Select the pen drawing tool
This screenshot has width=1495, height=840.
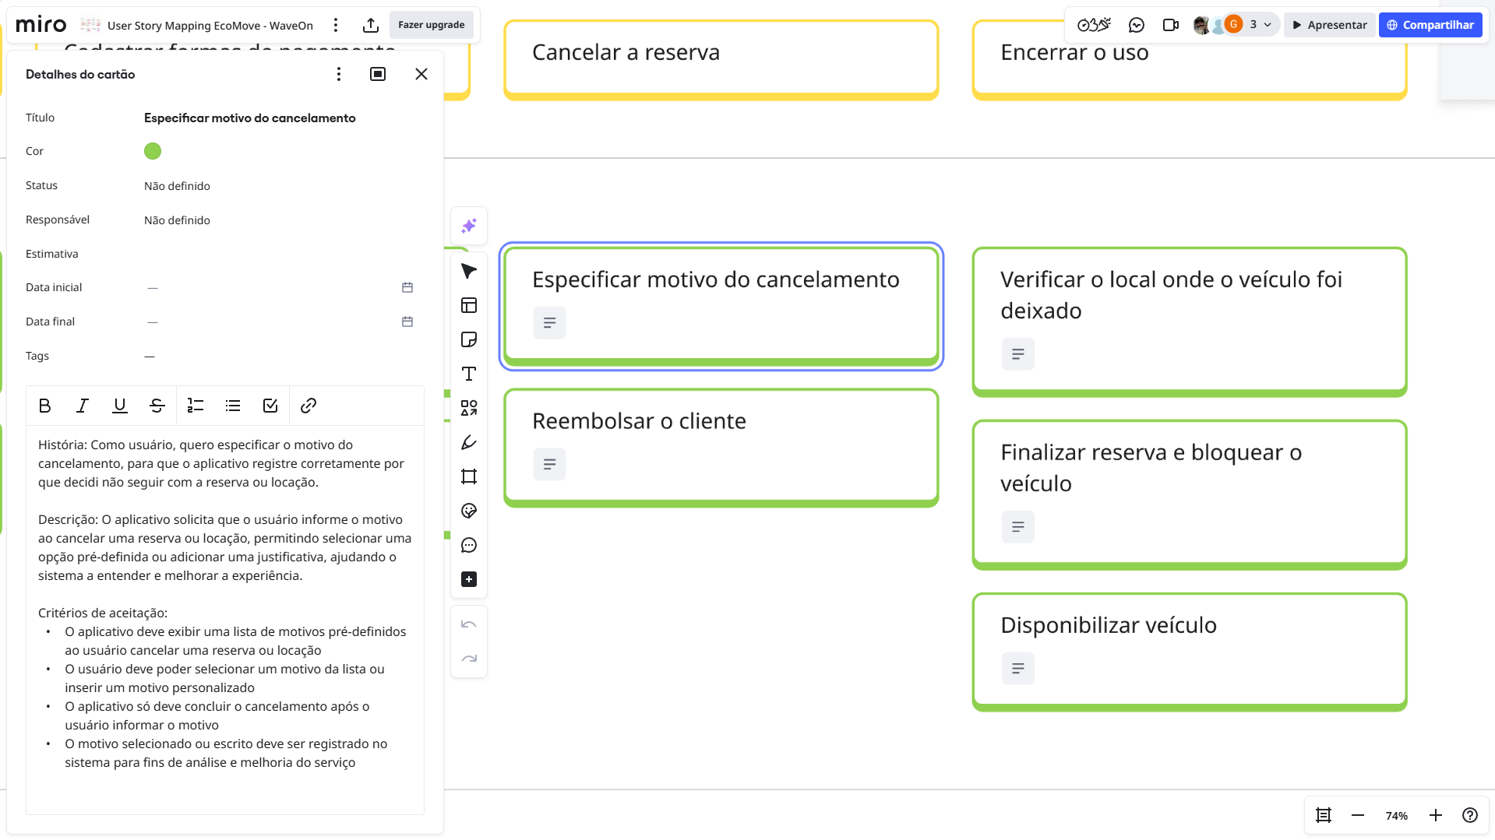[x=468, y=442]
